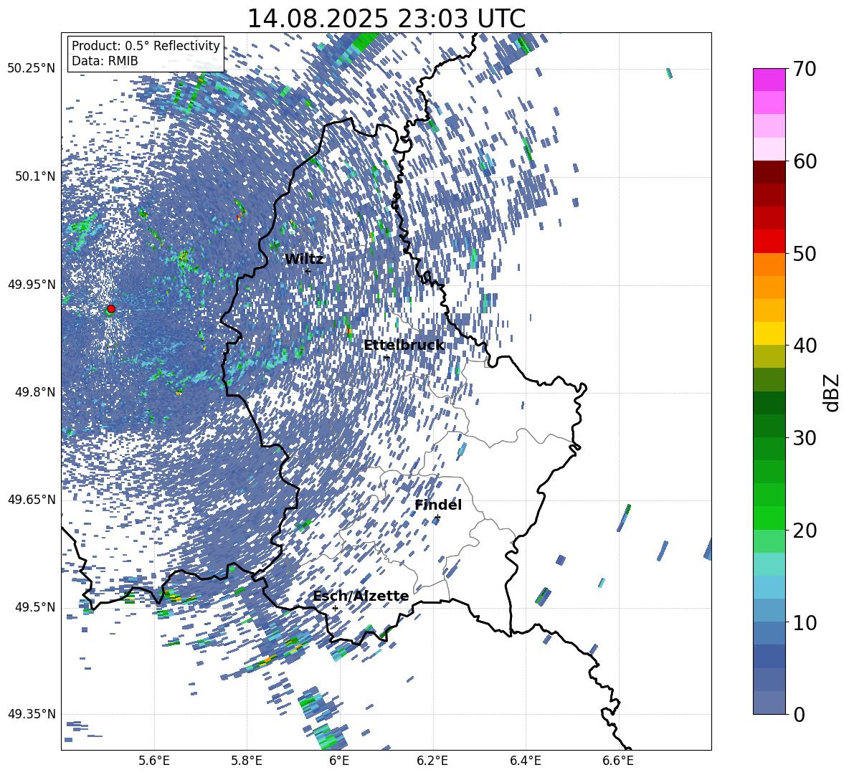Viewport: 849px width, 775px height.
Task: Click the title 14.08.2025 23:03 UTC
Action: pyautogui.click(x=386, y=19)
